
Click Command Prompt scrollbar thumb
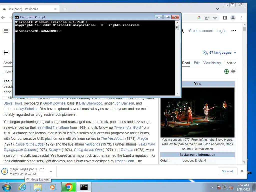[x=177, y=27]
